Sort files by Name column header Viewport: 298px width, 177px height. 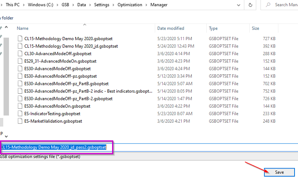pyautogui.click(x=23, y=28)
